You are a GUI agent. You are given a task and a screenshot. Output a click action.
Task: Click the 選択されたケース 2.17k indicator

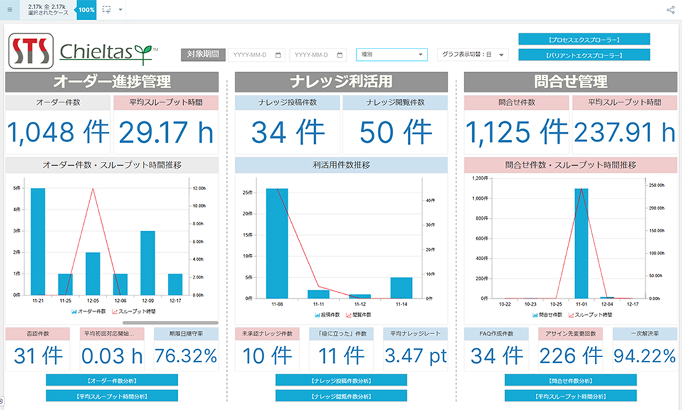[x=49, y=10]
